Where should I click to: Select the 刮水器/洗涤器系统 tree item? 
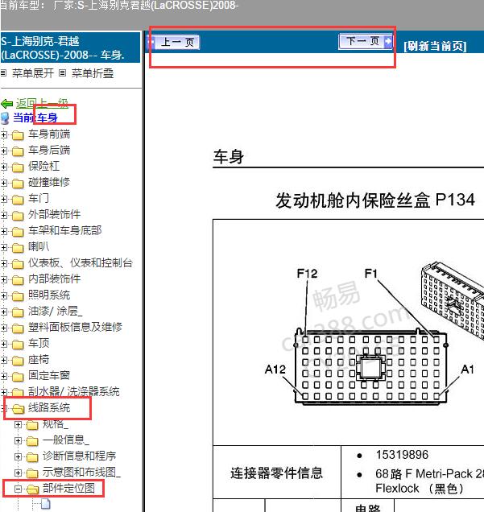pyautogui.click(x=74, y=391)
